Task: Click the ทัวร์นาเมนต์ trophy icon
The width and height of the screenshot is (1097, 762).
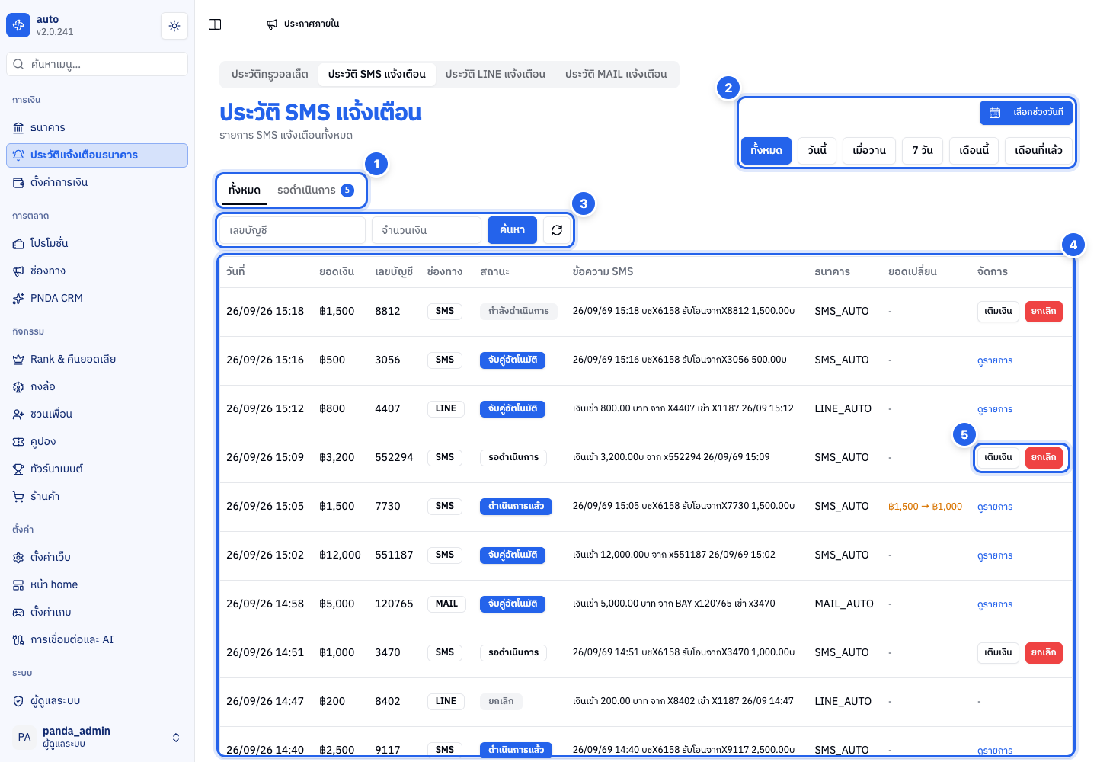Action: [18, 469]
